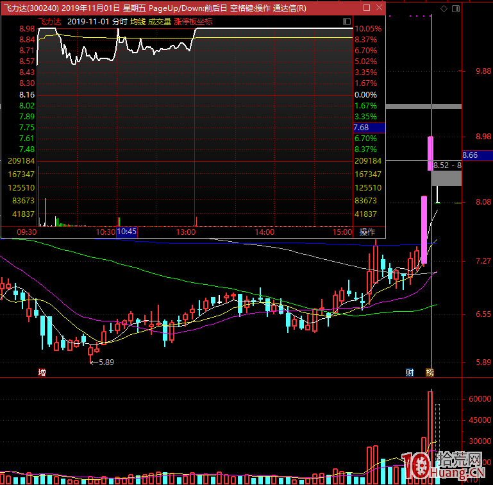
Task: Toggle the sidebar panel icon above the main chart
Action: [x=456, y=8]
